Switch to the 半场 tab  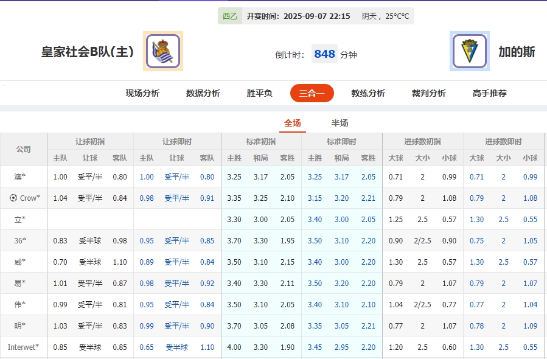point(339,122)
